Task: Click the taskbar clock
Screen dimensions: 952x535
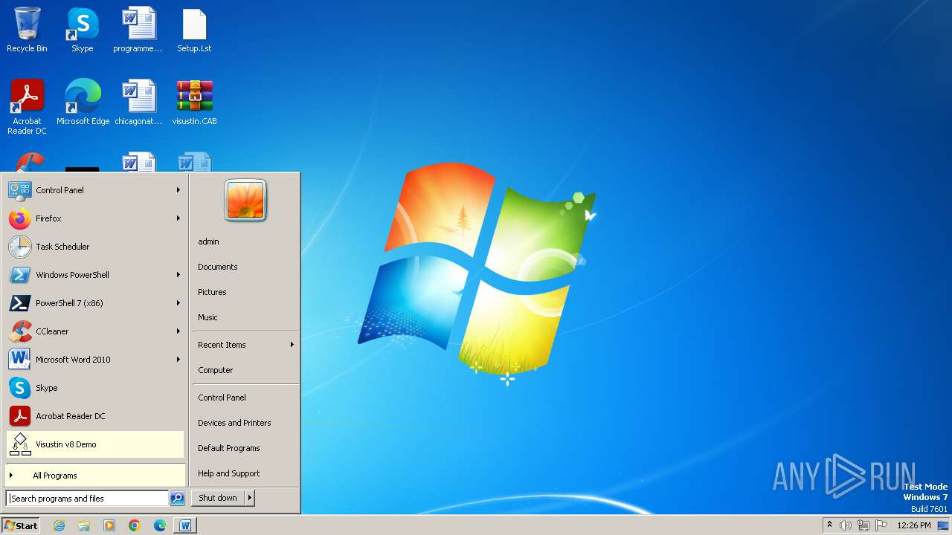Action: (x=914, y=525)
